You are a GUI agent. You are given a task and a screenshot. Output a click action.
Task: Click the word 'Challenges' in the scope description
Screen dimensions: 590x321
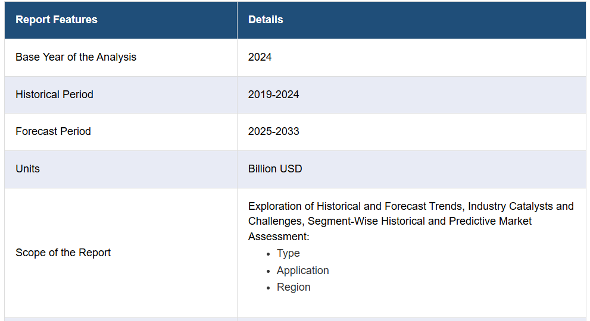[x=273, y=221]
